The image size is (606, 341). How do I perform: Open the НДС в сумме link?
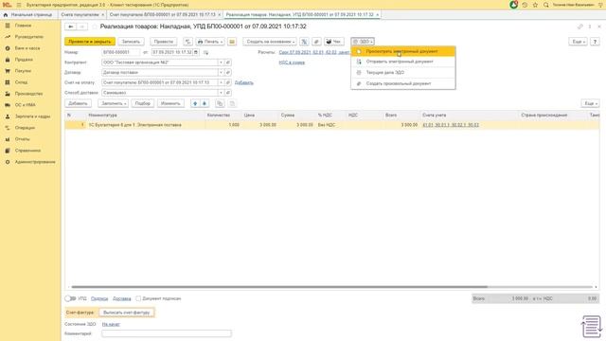292,63
